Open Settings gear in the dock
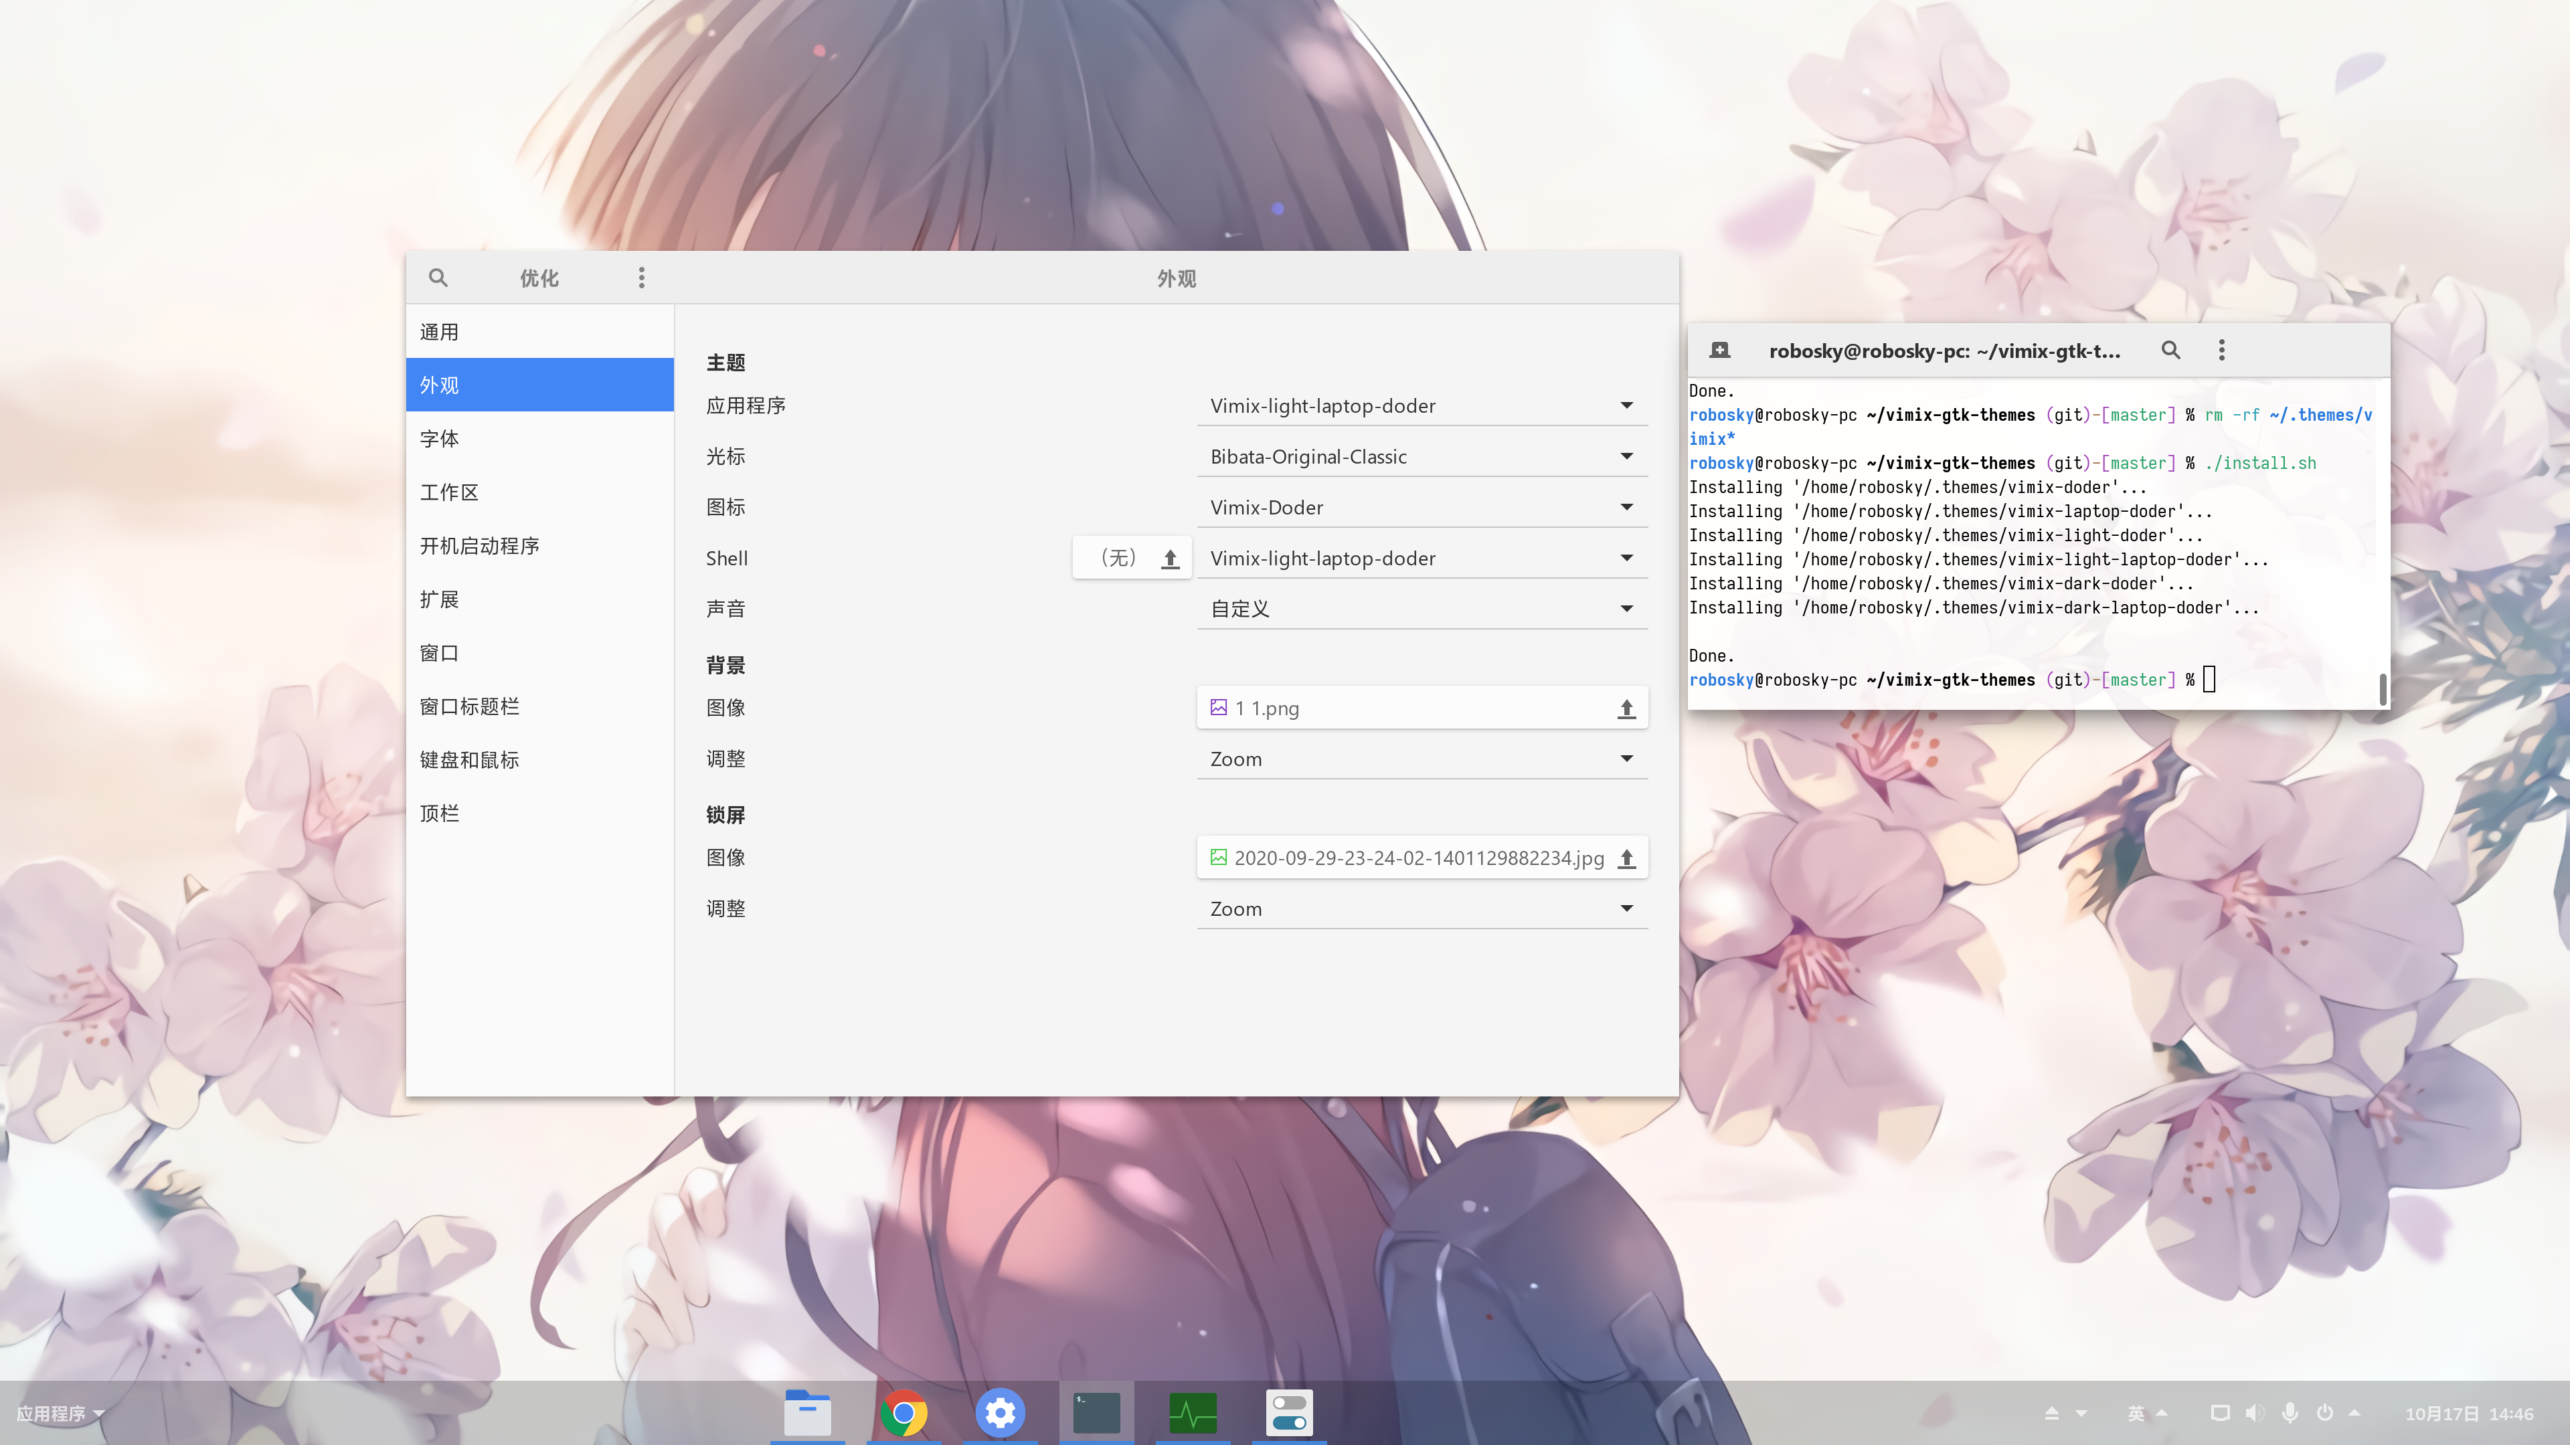The width and height of the screenshot is (2570, 1445). (x=1000, y=1412)
